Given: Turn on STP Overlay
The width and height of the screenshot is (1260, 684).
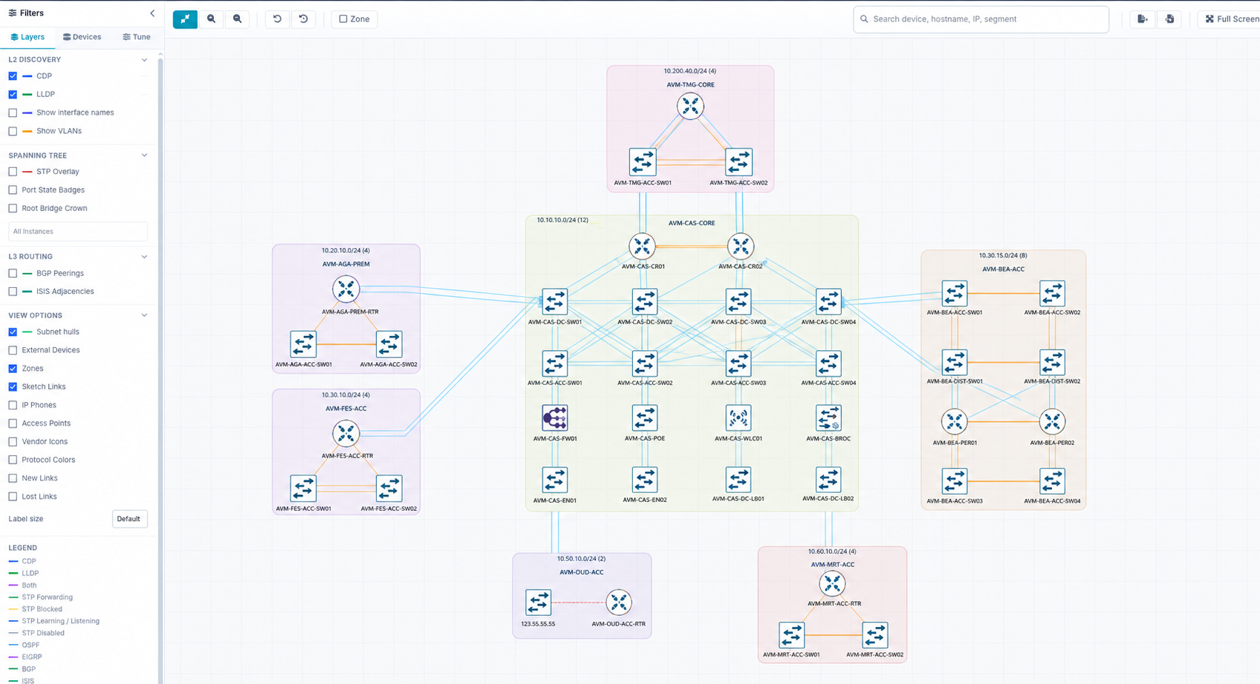Looking at the screenshot, I should (13, 172).
